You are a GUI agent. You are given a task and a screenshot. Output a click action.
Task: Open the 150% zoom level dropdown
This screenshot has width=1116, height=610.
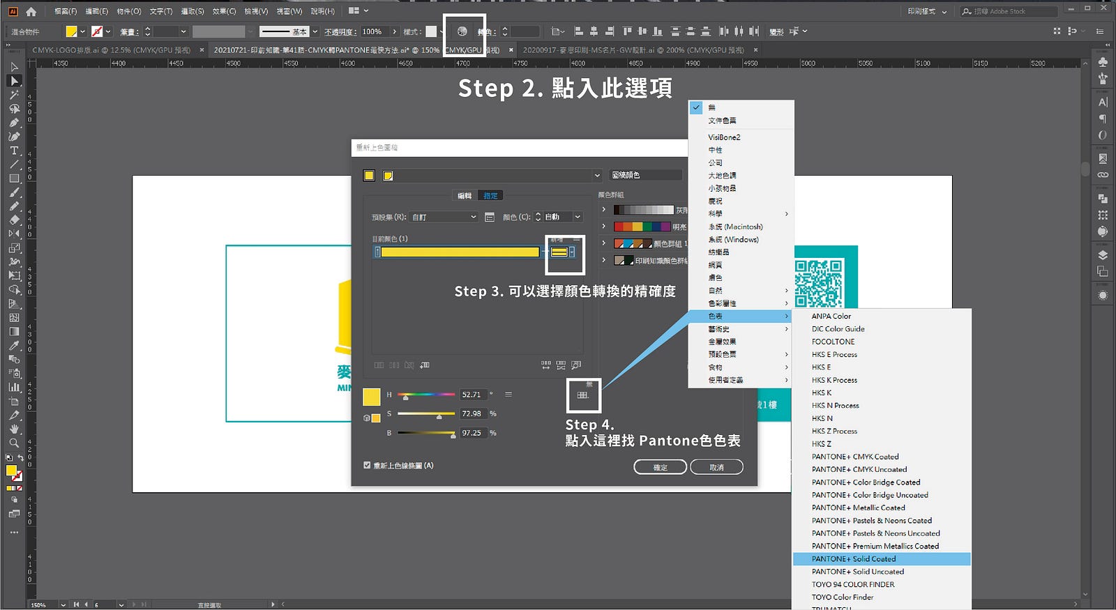63,604
